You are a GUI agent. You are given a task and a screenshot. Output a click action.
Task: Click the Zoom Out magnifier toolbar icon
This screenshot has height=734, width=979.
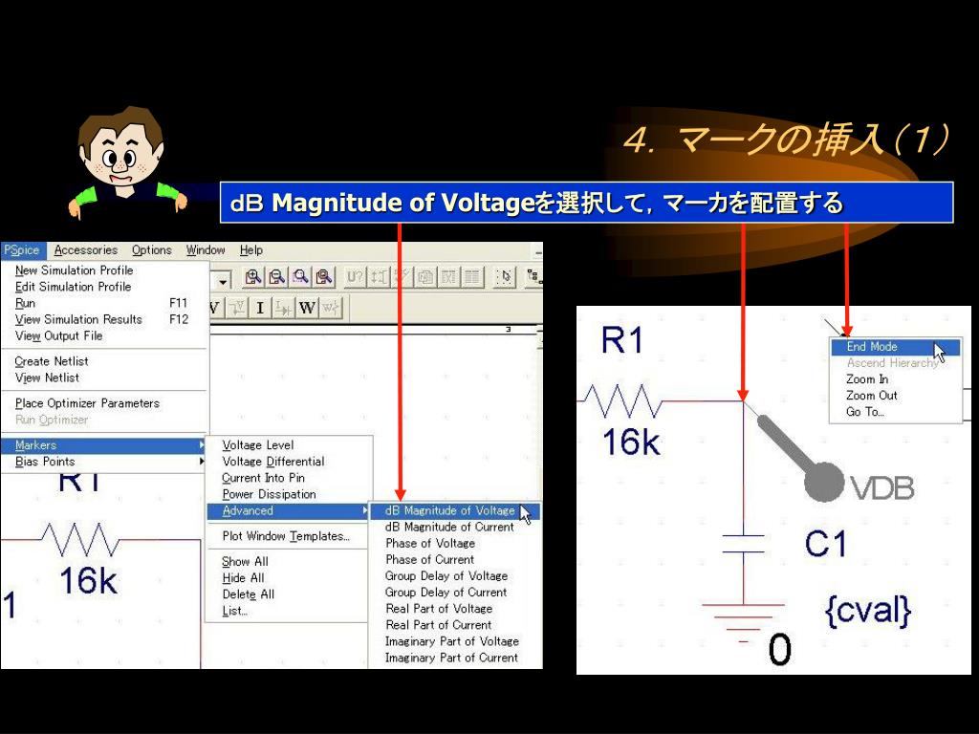coord(276,276)
